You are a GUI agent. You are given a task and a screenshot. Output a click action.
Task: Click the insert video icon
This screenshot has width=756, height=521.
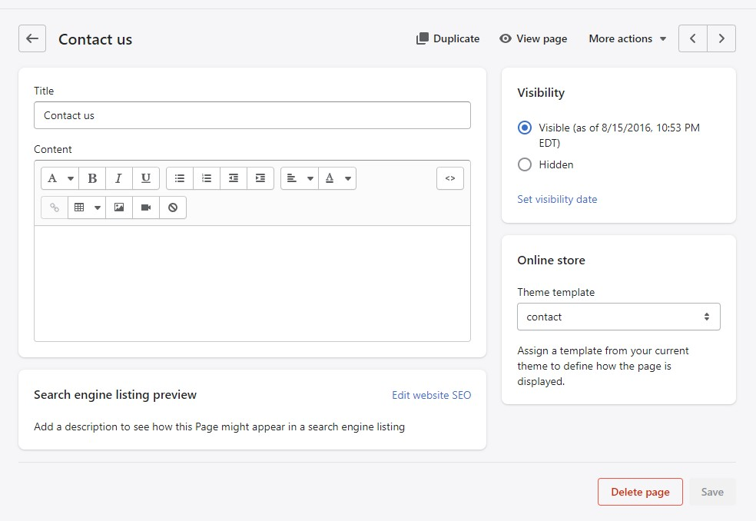click(146, 207)
